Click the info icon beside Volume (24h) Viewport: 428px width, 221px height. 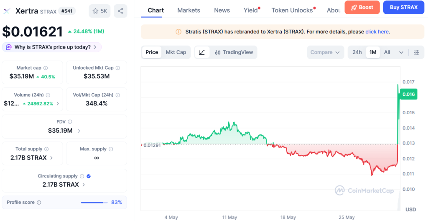click(x=48, y=95)
